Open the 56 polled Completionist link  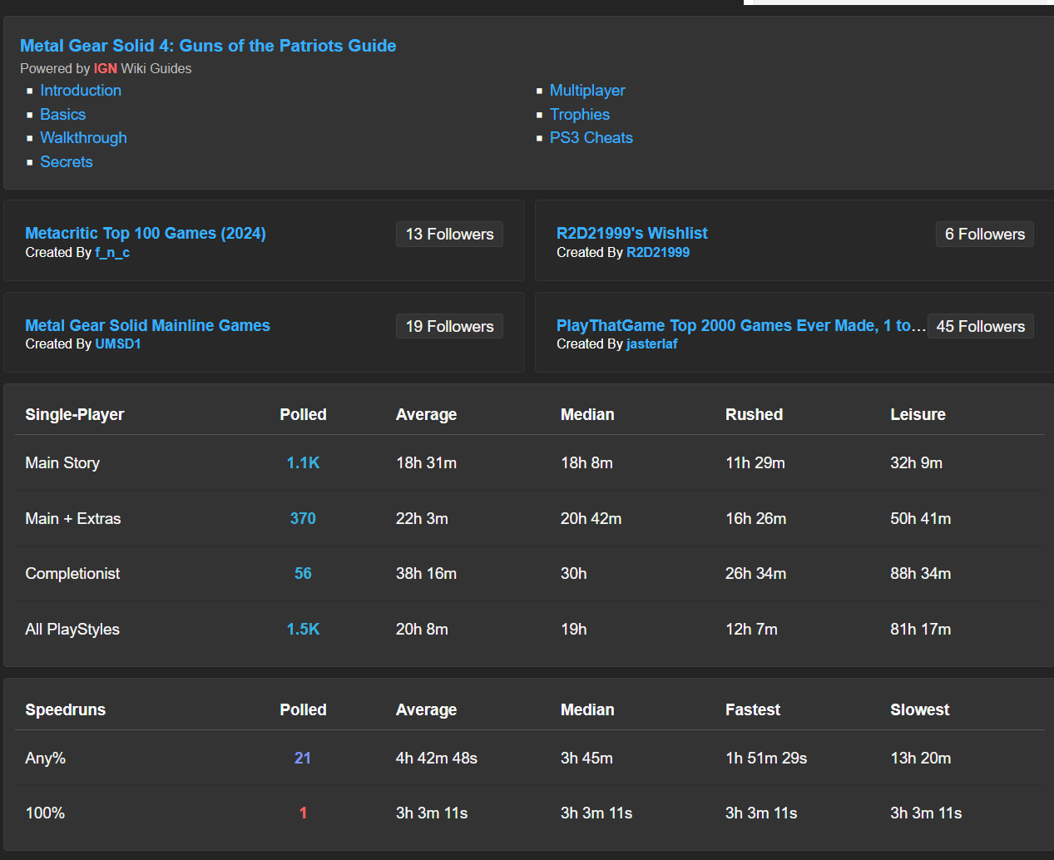pyautogui.click(x=303, y=574)
